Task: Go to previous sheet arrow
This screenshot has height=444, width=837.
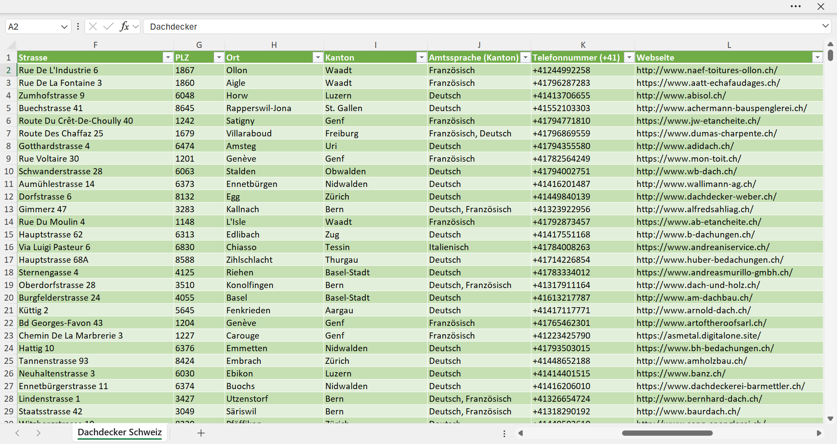Action: (x=17, y=433)
